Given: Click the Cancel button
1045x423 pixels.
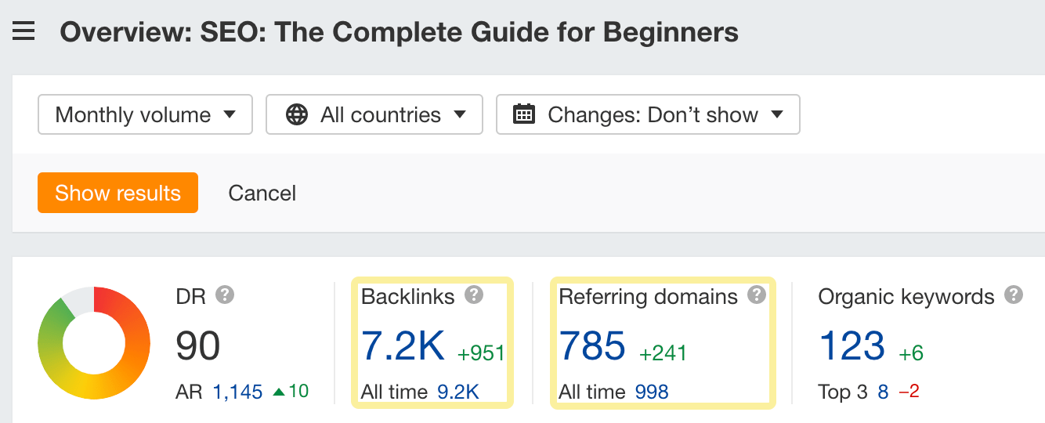Looking at the screenshot, I should click(262, 193).
